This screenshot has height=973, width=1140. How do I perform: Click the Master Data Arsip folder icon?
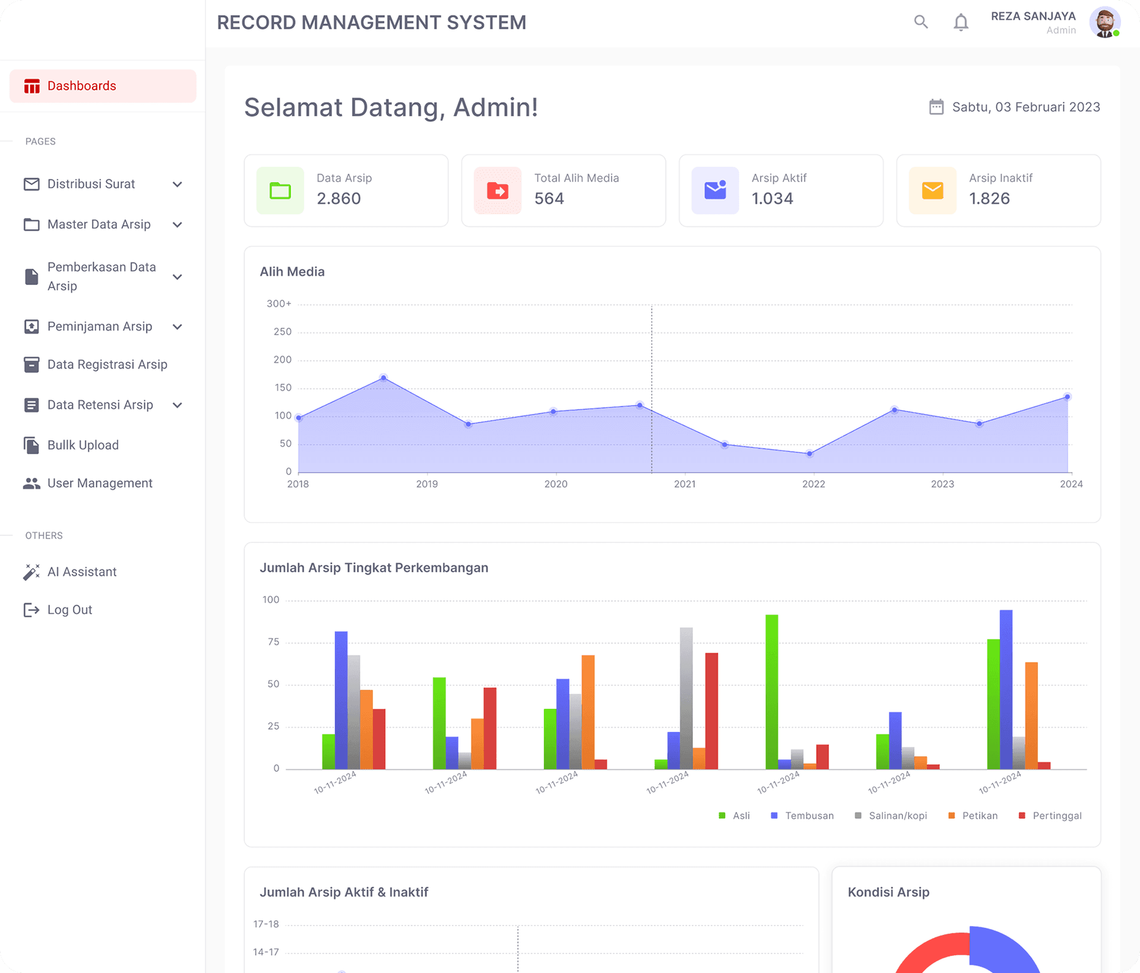[x=31, y=224]
